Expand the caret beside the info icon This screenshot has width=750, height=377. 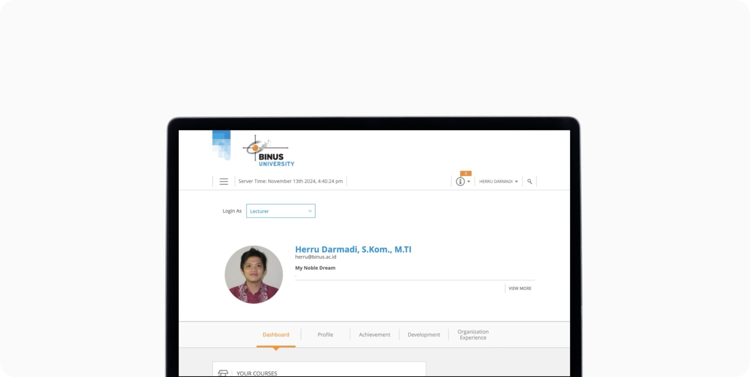tap(469, 181)
